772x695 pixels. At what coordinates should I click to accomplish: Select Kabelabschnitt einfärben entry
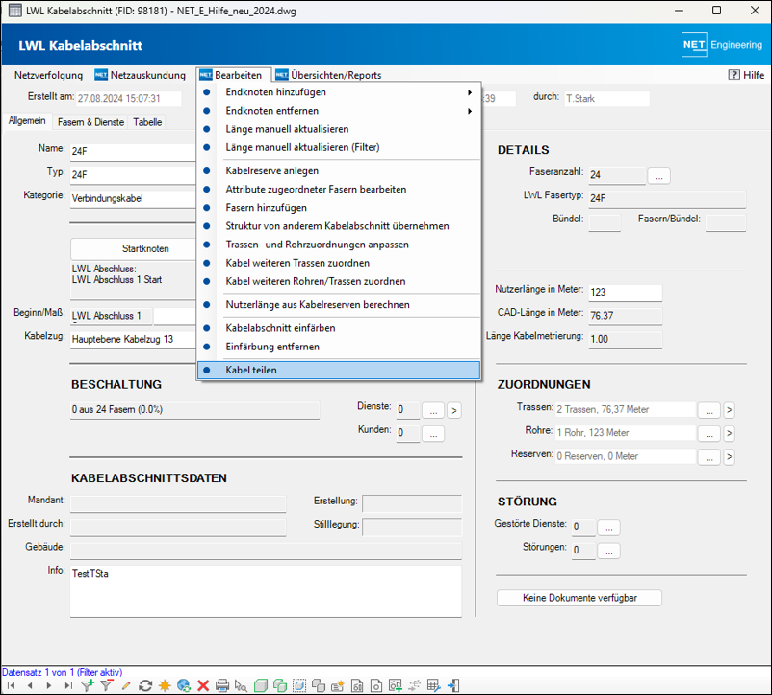(339, 328)
